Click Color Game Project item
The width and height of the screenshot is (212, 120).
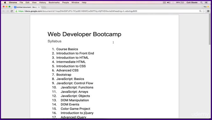coord(75,109)
